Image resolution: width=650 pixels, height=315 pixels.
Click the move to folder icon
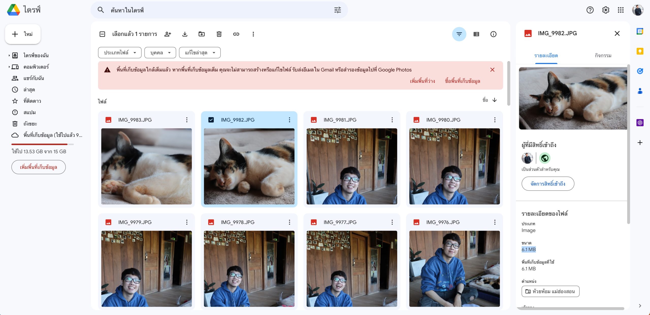(x=202, y=34)
